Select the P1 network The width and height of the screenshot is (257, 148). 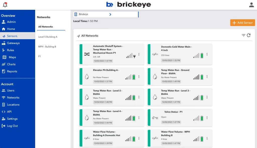(39, 56)
